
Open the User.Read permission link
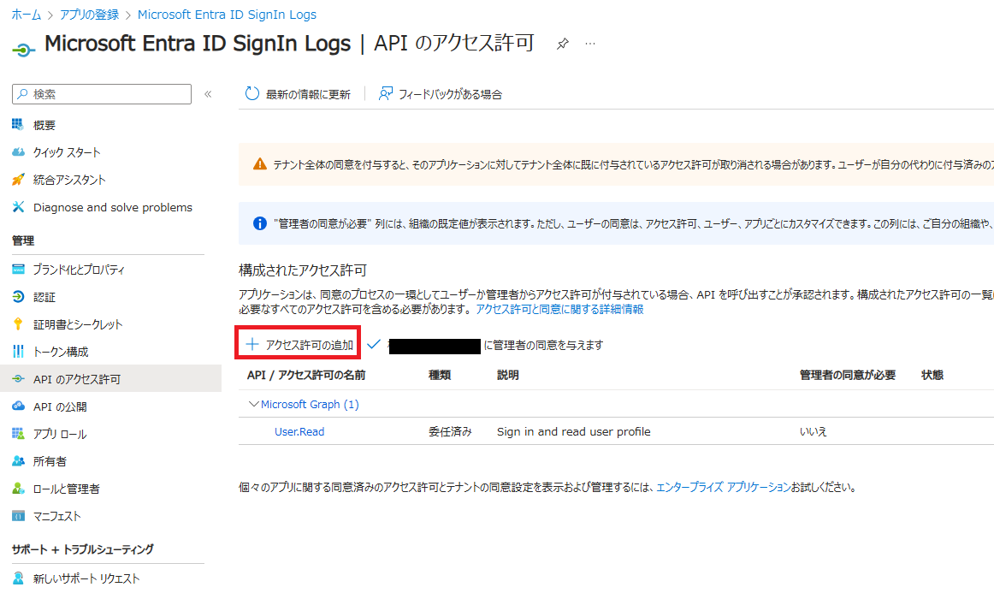click(299, 431)
